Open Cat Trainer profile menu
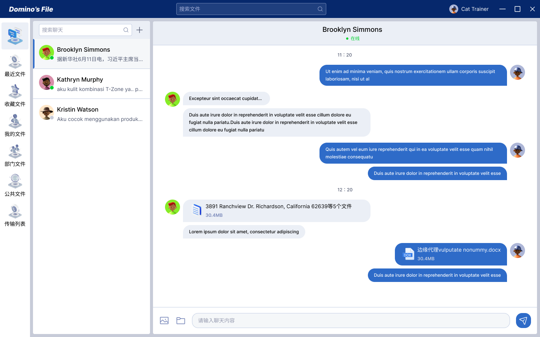Screen dimensions: 540x337 pos(469,9)
